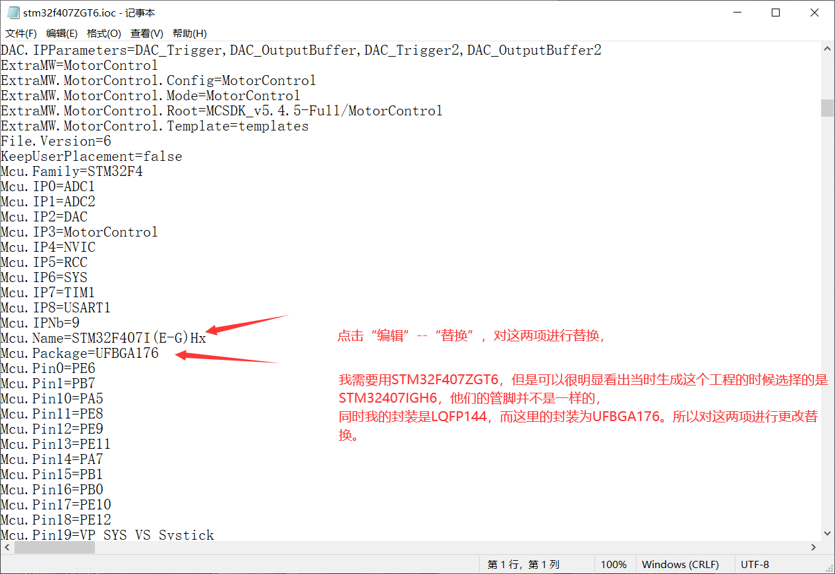Screen dimensions: 835x574
Task: Click line ExtraMW.MotorControl.Root=MCSDK_v5.4.5-Full/MotorControl
Action: [221, 111]
